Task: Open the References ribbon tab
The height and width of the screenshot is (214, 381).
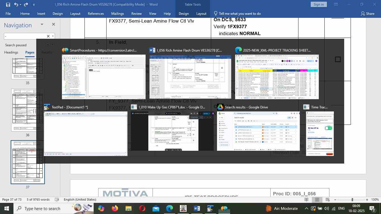Action: [96, 14]
